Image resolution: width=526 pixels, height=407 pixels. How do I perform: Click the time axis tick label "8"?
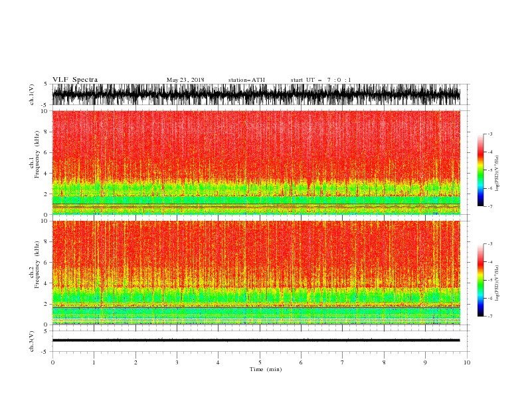384,362
